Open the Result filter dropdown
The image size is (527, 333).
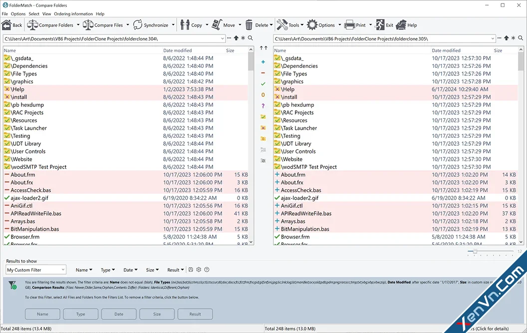point(176,270)
